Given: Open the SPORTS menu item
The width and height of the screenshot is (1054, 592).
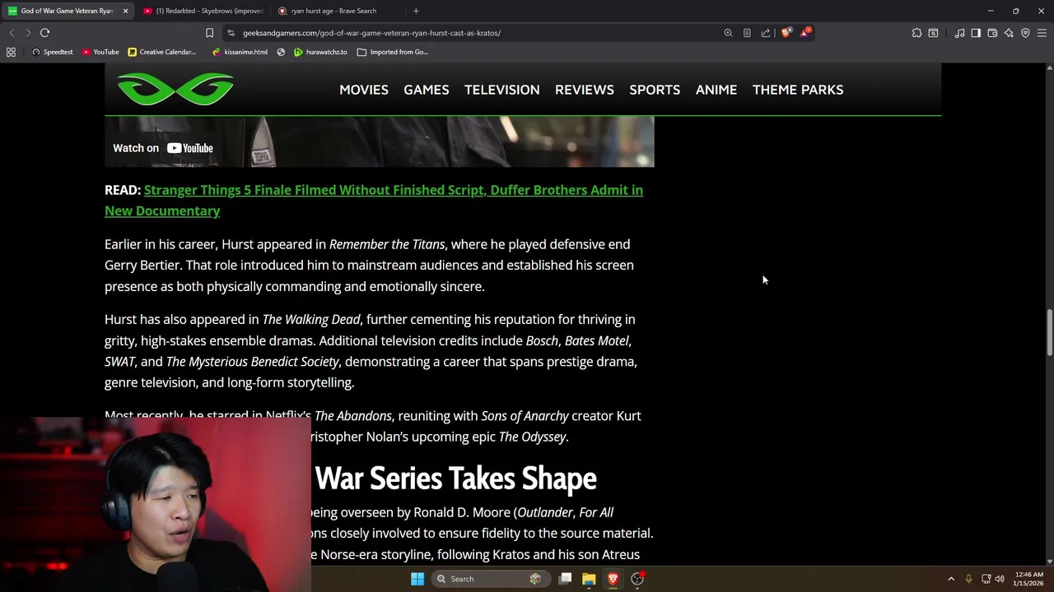Looking at the screenshot, I should click(655, 90).
